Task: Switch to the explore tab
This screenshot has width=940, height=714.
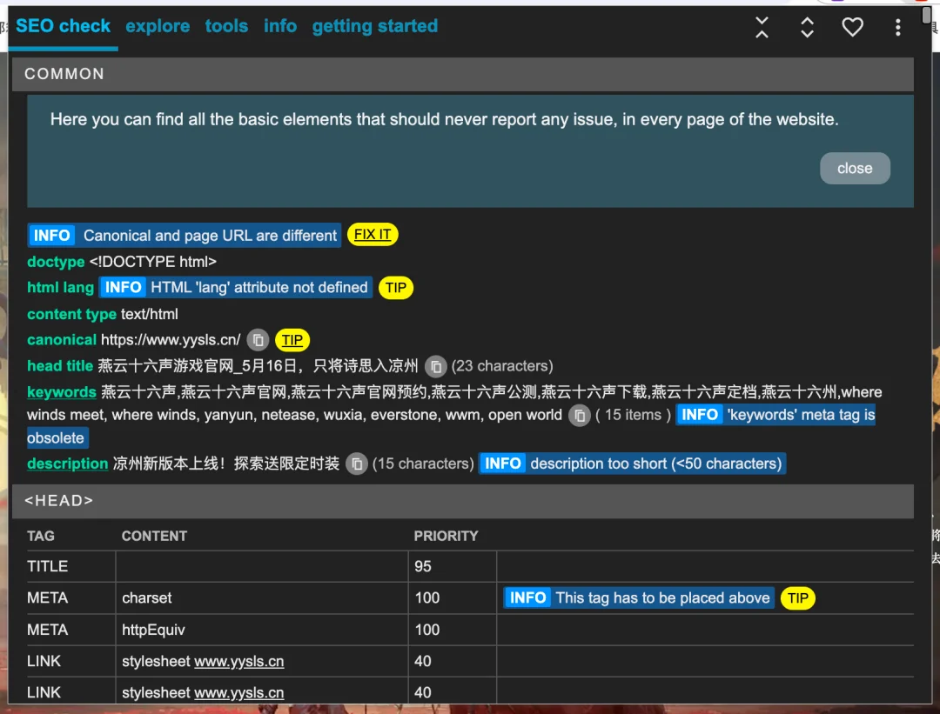Action: 158,26
